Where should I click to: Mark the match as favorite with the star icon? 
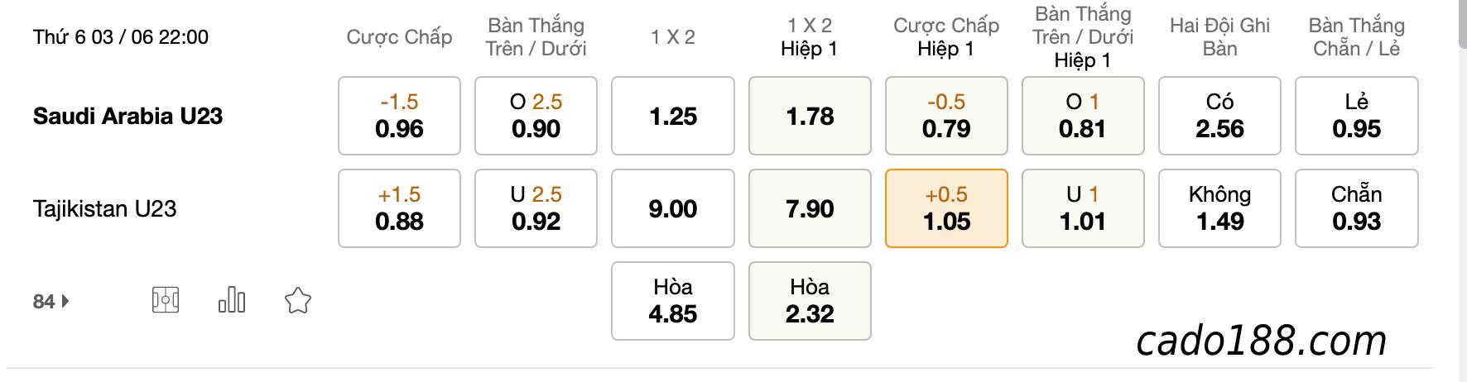point(297,300)
